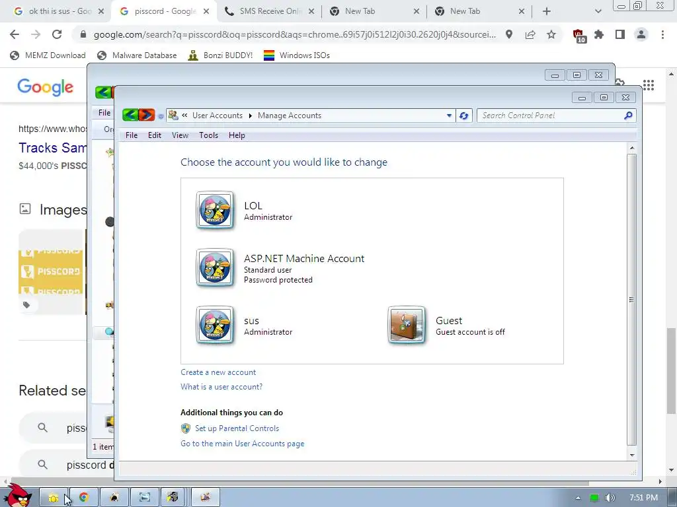Image resolution: width=677 pixels, height=507 pixels.
Task: Click the share page icon in Chrome
Action: (530, 34)
